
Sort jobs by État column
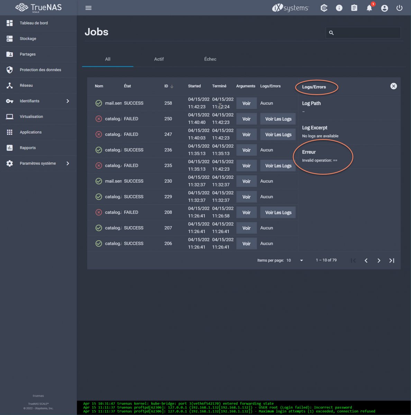coord(127,86)
